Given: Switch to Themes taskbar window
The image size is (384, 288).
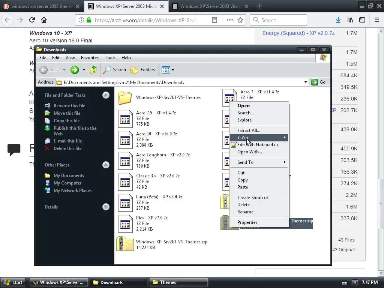Looking at the screenshot, I should (x=178, y=282).
